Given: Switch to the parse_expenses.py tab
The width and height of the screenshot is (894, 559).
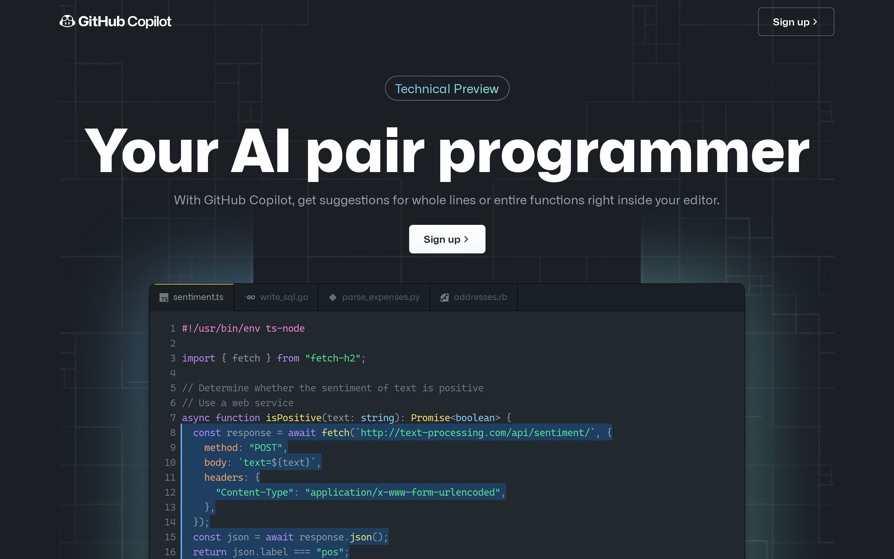Looking at the screenshot, I should [x=381, y=297].
